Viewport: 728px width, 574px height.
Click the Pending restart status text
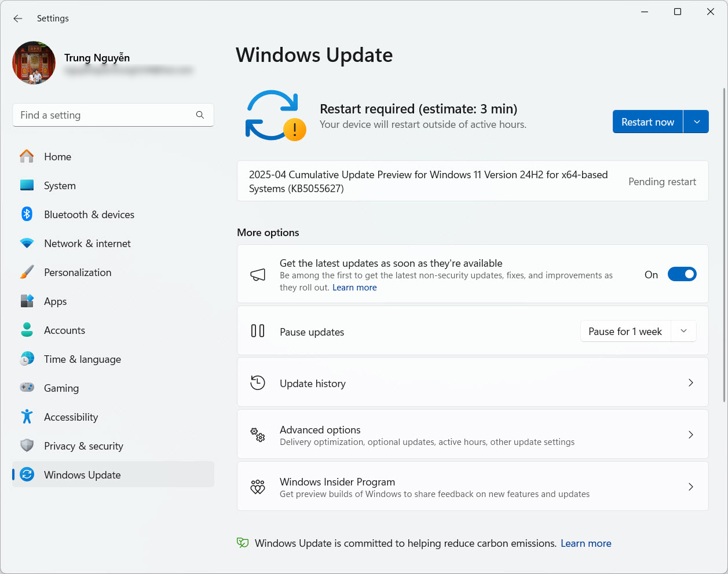[662, 182]
